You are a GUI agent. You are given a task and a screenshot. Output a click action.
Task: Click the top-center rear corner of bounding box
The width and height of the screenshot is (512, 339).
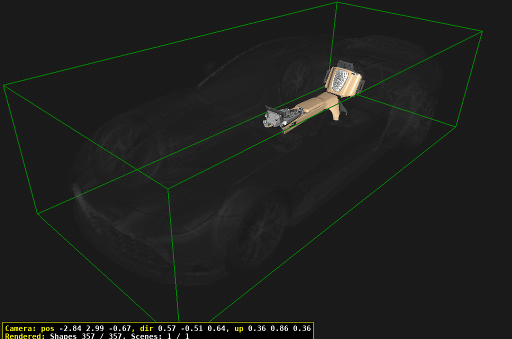[337, 2]
